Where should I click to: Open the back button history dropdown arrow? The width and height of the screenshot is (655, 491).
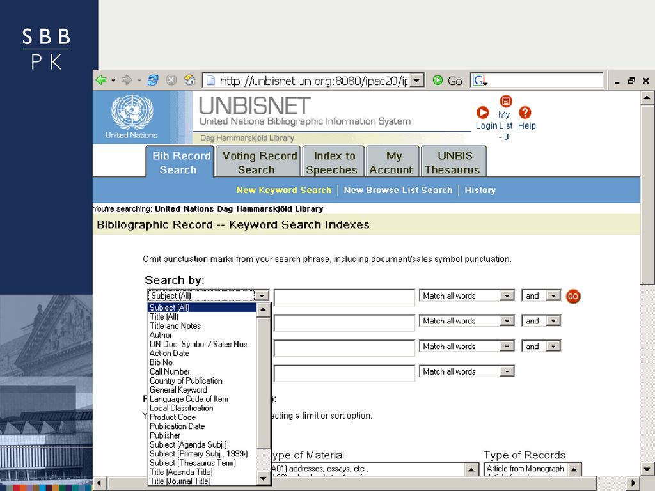click(113, 80)
